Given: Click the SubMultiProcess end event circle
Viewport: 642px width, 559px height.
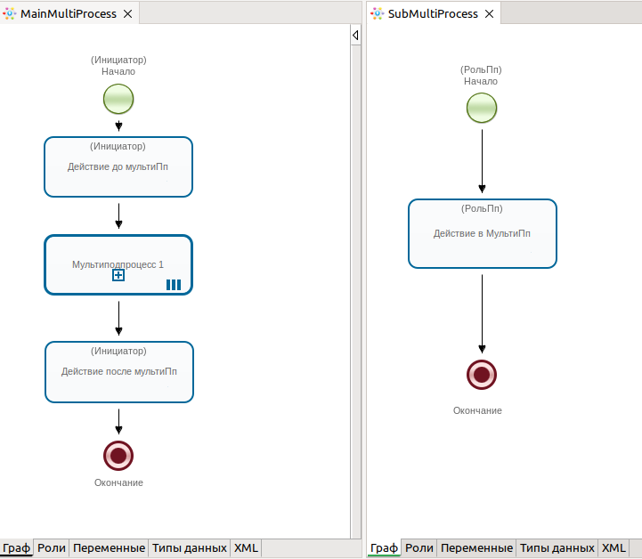Looking at the screenshot, I should click(x=482, y=375).
